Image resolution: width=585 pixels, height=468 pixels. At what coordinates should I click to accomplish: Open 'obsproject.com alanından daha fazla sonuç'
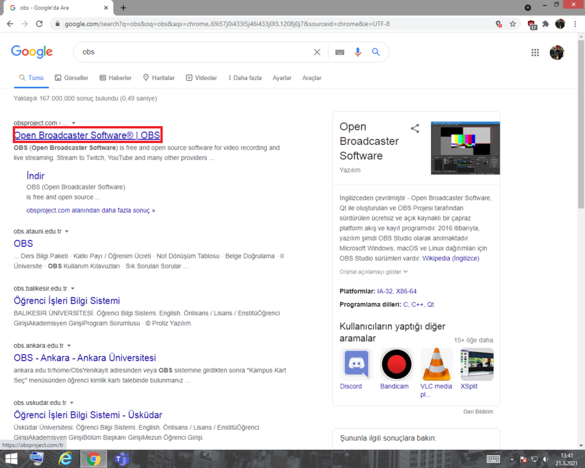pos(90,211)
